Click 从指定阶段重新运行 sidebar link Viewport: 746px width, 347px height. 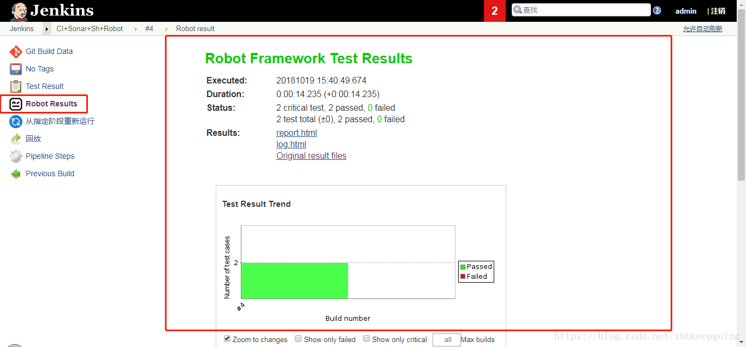pyautogui.click(x=60, y=121)
